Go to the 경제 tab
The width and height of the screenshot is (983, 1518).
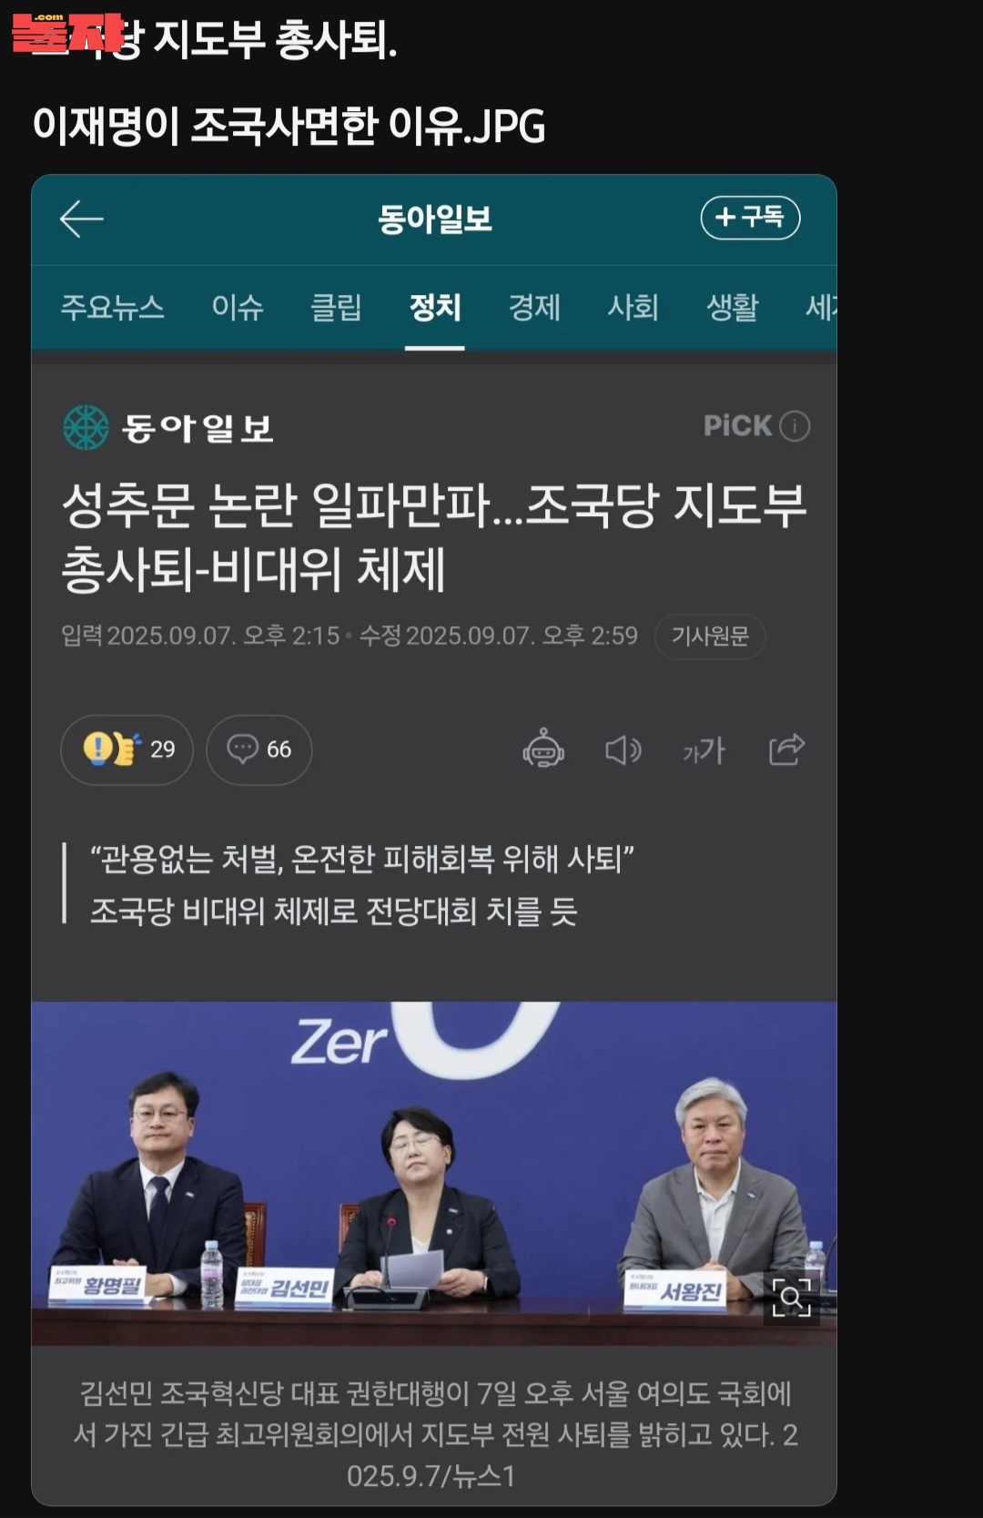click(x=534, y=307)
